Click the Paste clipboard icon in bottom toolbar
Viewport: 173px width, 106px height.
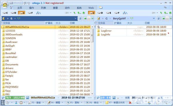pos(21,103)
